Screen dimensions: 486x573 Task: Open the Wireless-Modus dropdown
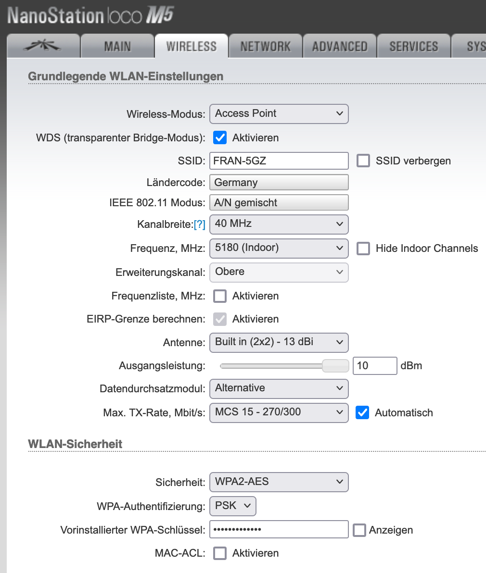(x=279, y=113)
